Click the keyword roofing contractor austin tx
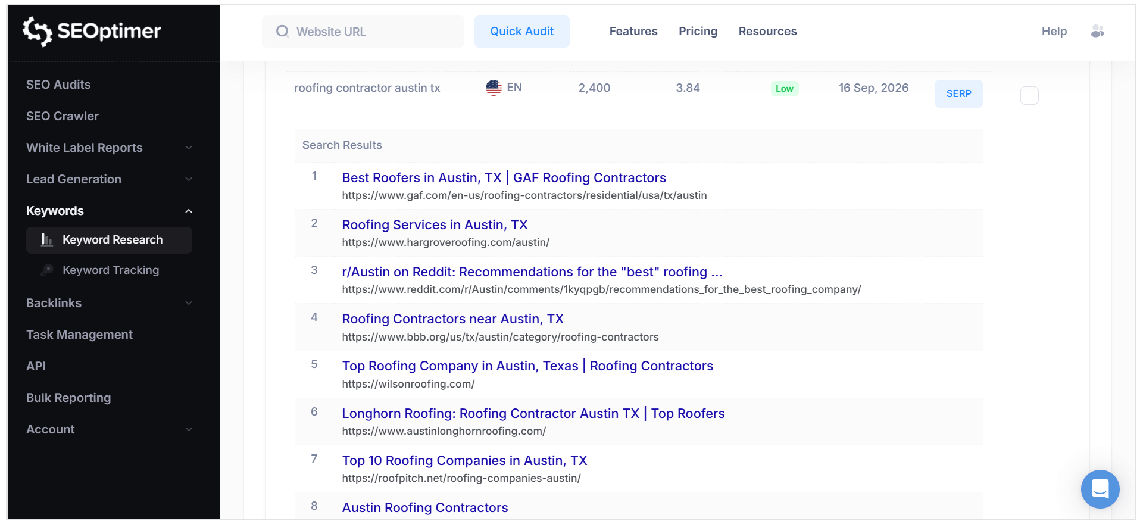 tap(367, 88)
